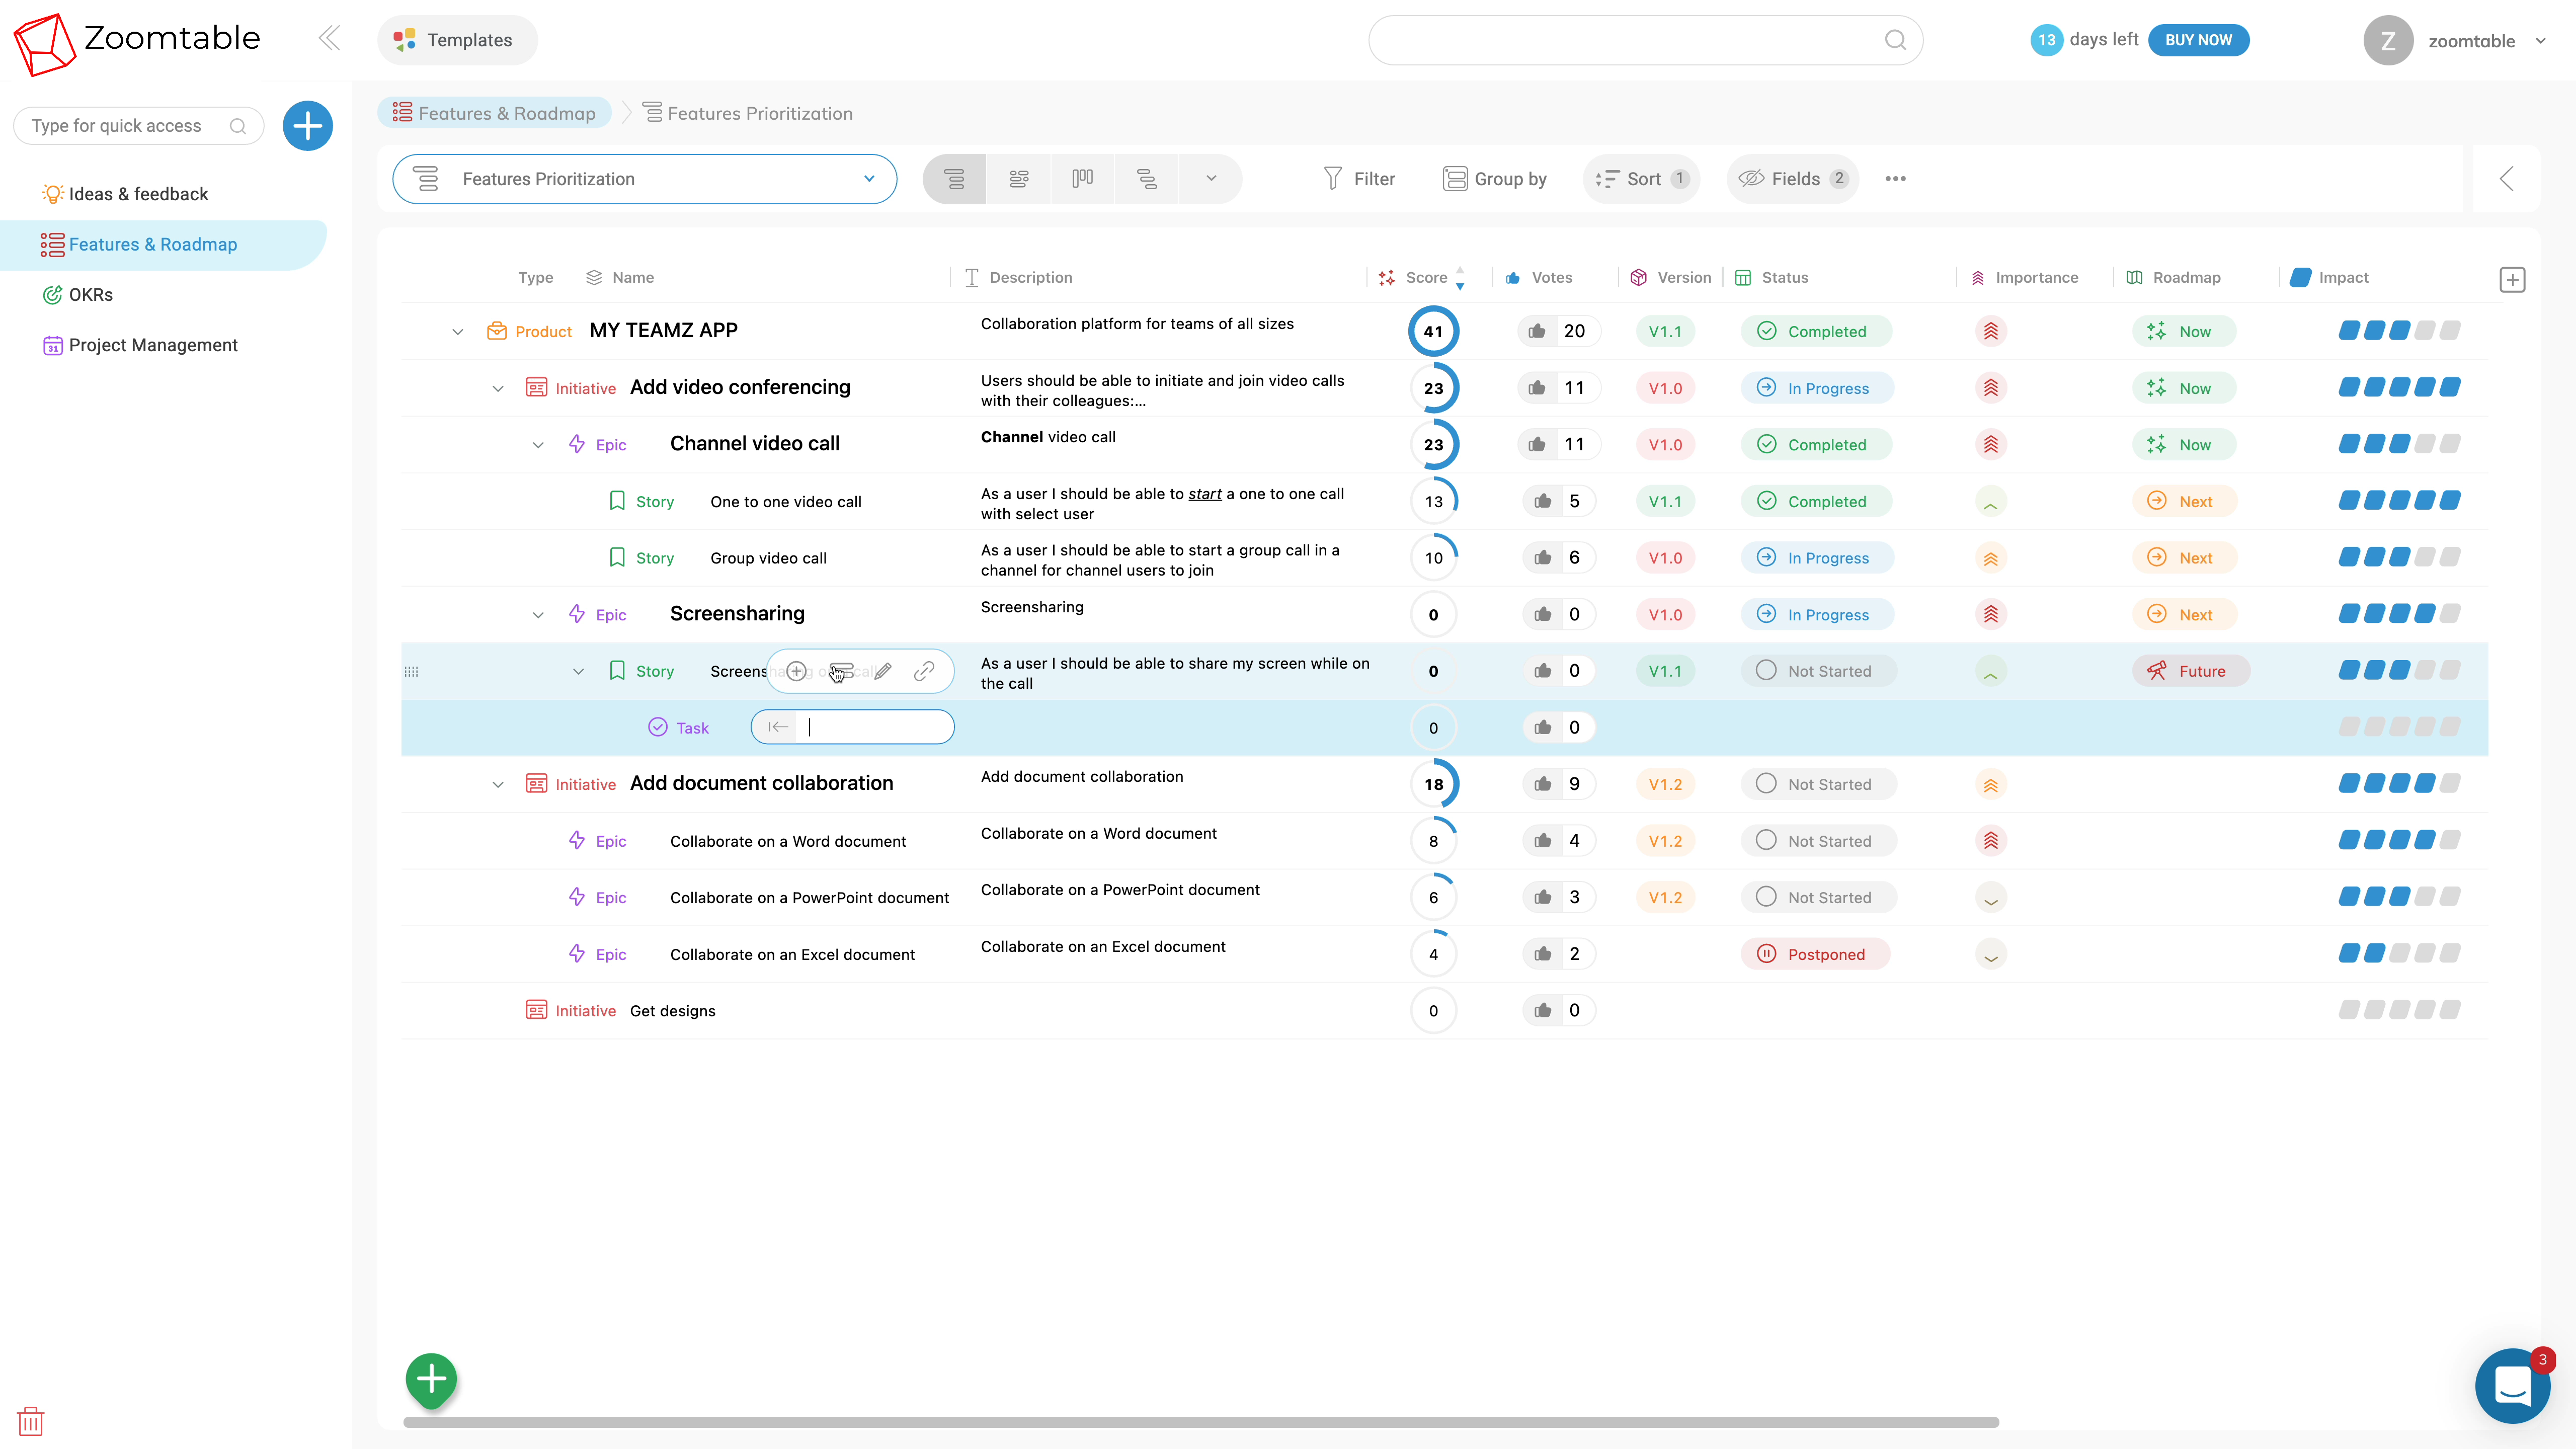
Task: Collapse the MY TEAMZ APP product row
Action: tap(457, 332)
